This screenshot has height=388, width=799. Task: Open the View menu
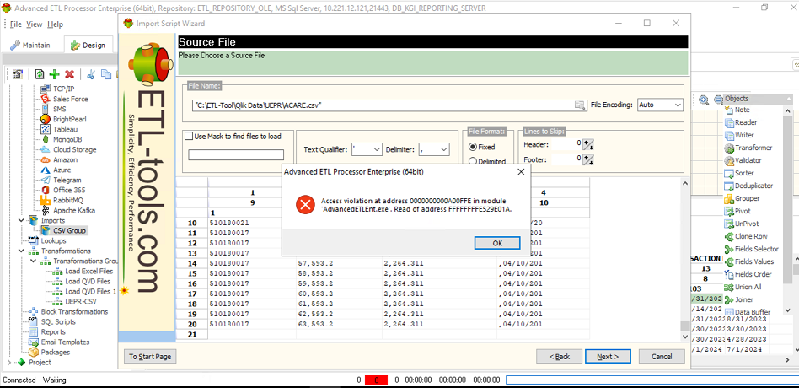(35, 24)
